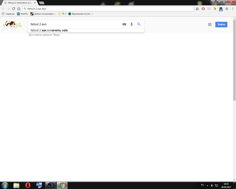The width and height of the screenshot is (236, 189).
Task: Click the Opera extension icon in toolbar
Action: tap(203, 9)
